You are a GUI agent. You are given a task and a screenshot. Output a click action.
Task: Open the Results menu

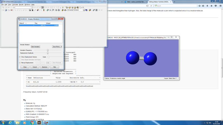point(21,5)
